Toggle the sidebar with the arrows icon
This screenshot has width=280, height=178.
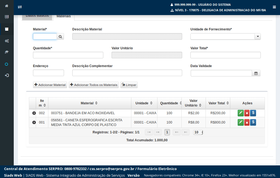pos(20,7)
